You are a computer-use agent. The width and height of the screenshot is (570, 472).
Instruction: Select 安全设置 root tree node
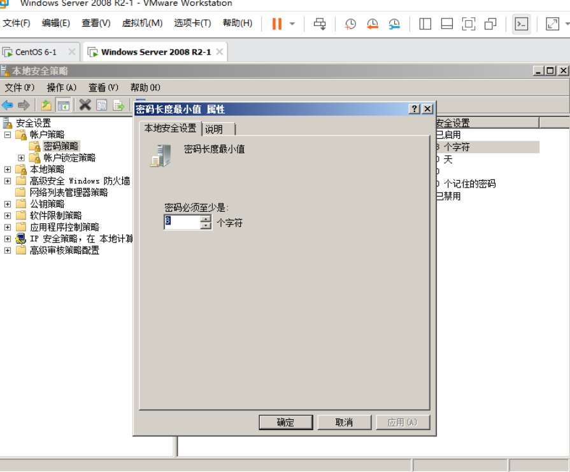click(33, 123)
